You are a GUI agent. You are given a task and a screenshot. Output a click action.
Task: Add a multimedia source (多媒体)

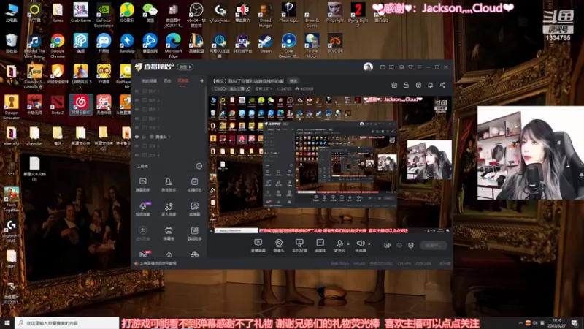320,246
